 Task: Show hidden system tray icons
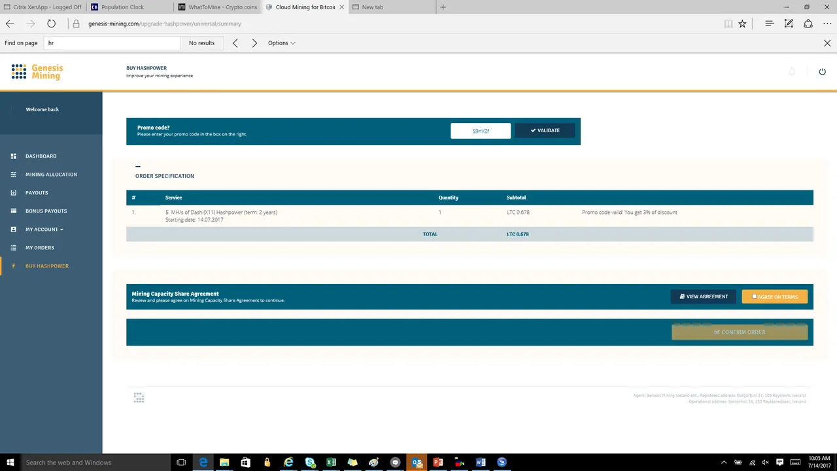(723, 462)
